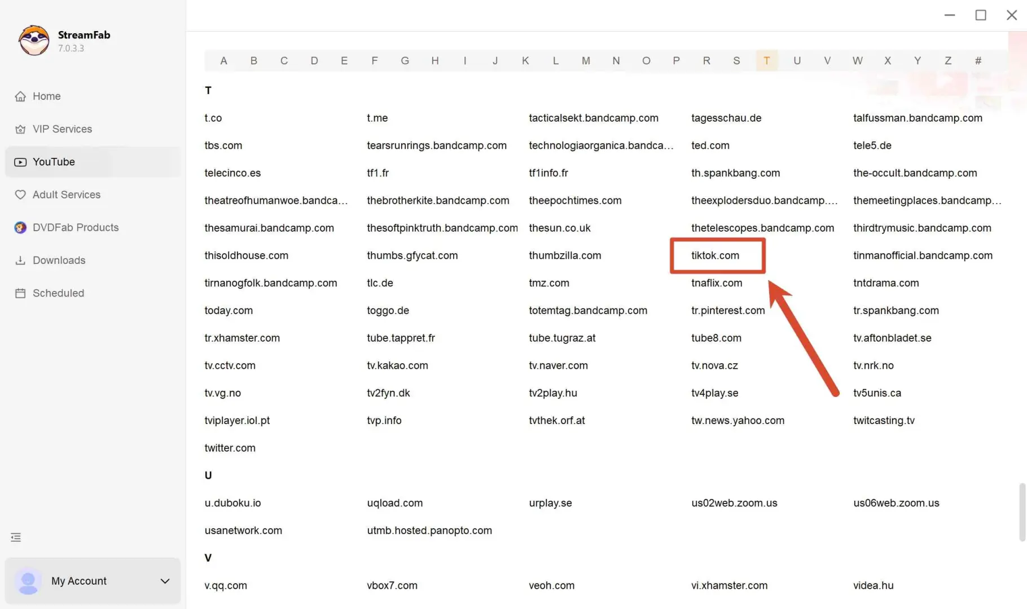Open the tntdrama.com link
This screenshot has height=609, width=1027.
pos(886,283)
